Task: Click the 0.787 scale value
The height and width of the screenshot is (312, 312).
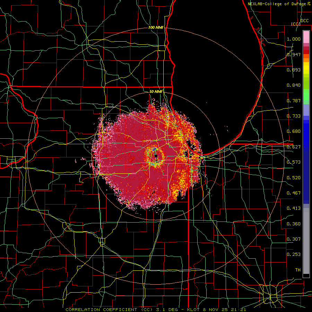Action: pyautogui.click(x=294, y=101)
